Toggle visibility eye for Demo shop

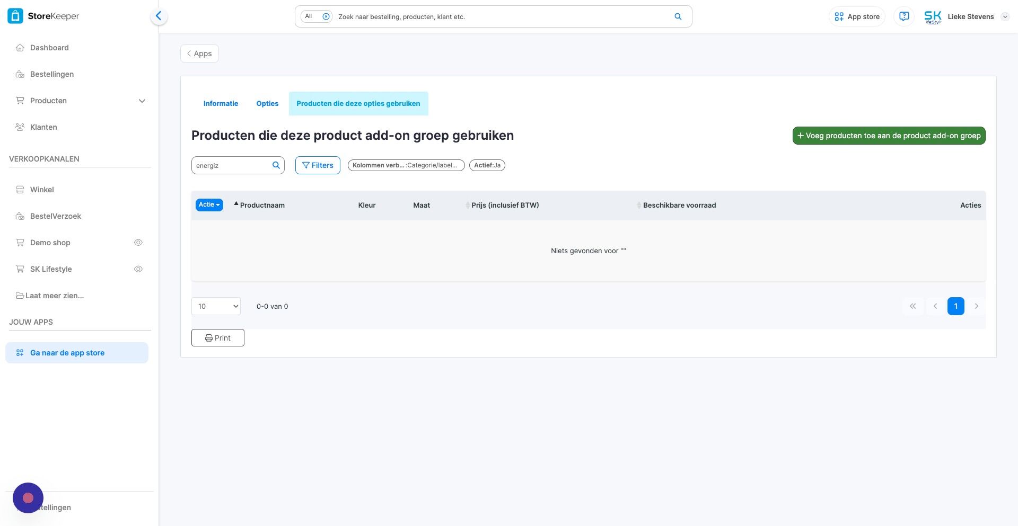click(x=138, y=243)
